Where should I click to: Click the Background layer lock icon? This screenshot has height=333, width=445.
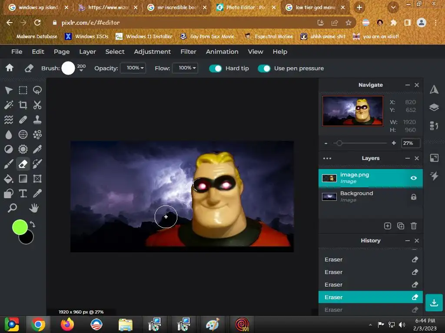pos(414,197)
